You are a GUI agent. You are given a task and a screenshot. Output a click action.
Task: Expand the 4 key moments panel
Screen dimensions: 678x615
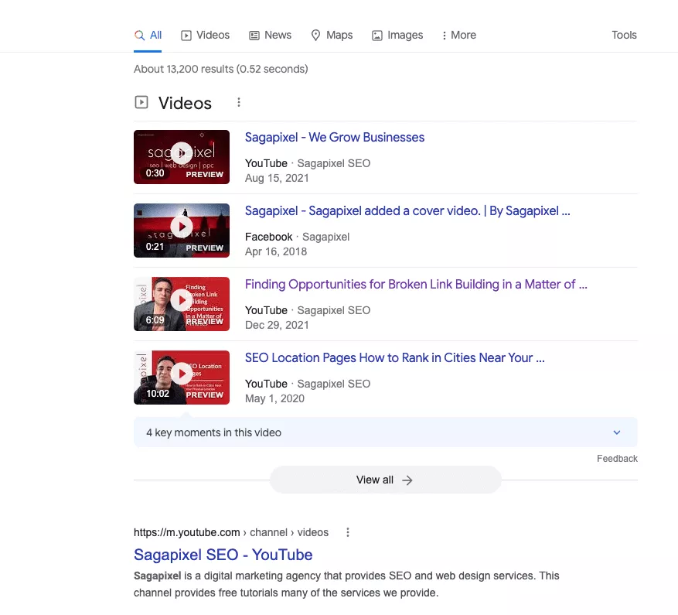(x=616, y=432)
